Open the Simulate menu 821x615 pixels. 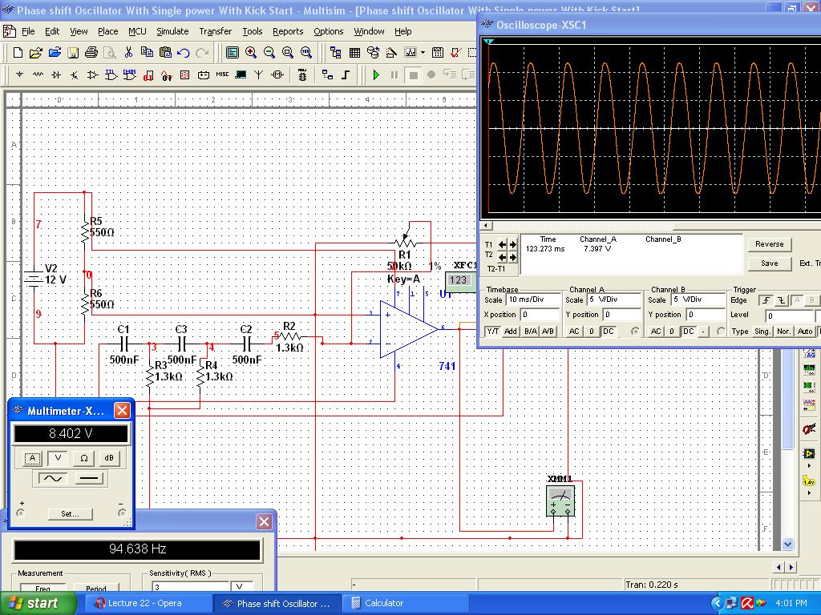(x=172, y=31)
